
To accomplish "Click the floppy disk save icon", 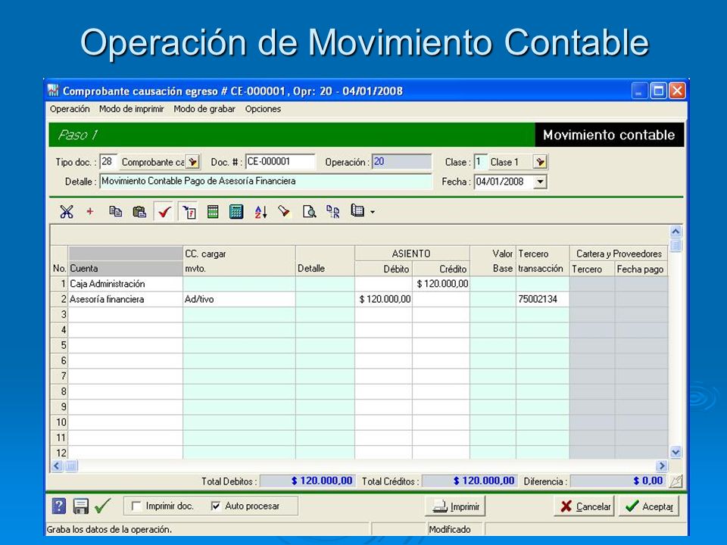I will (x=81, y=506).
